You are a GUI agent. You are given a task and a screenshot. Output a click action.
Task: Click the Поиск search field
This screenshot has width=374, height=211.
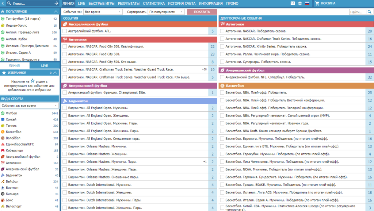click(32, 3)
